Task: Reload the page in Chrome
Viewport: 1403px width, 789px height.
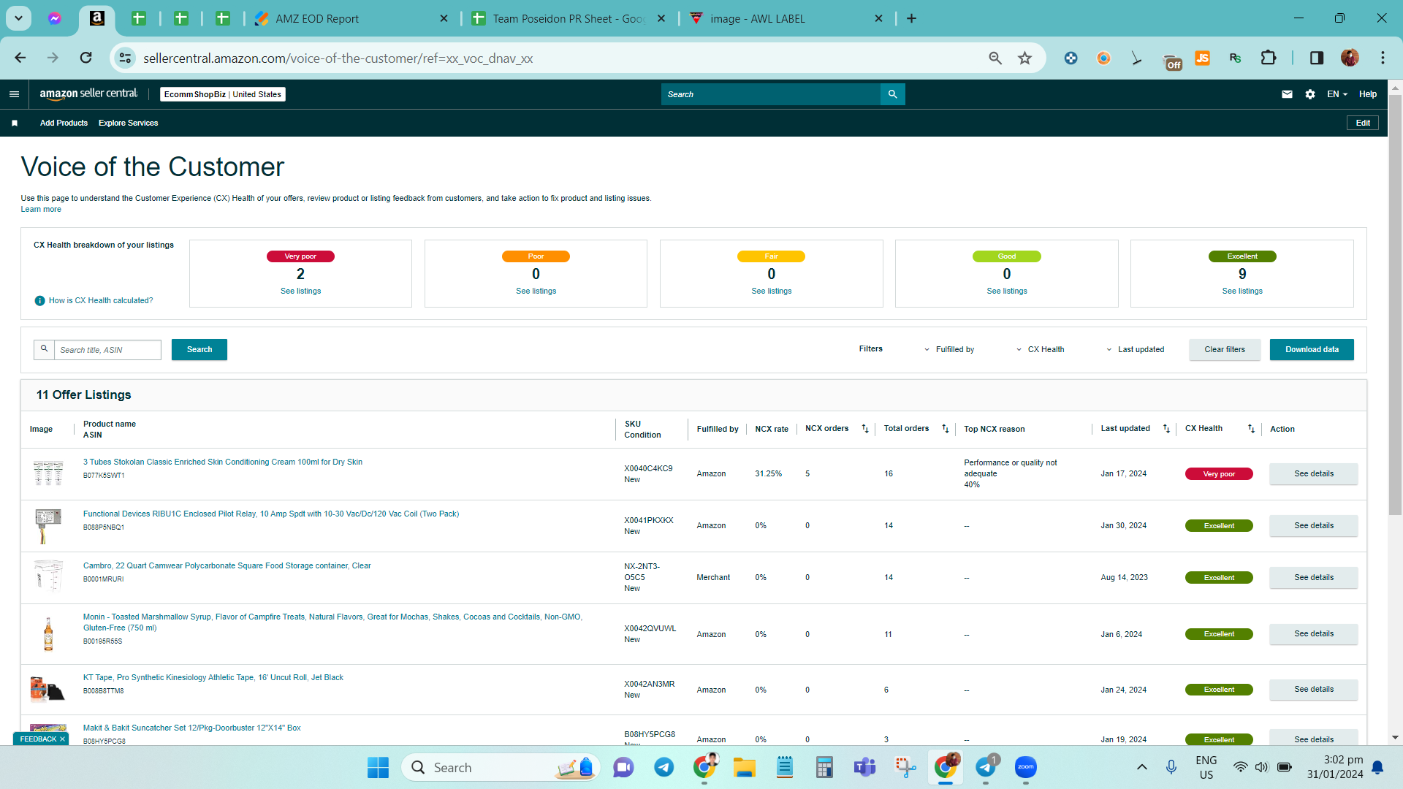Action: tap(86, 58)
